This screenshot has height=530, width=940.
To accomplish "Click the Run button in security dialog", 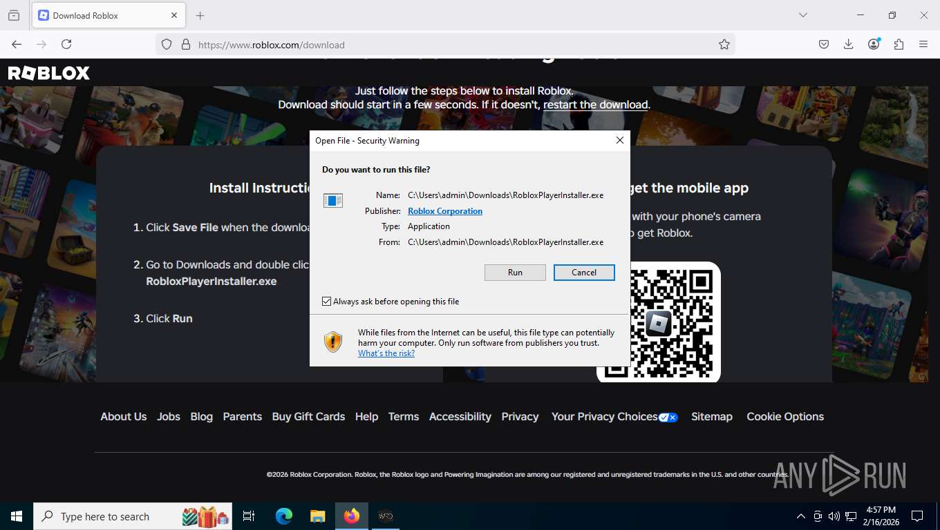I will (x=515, y=273).
